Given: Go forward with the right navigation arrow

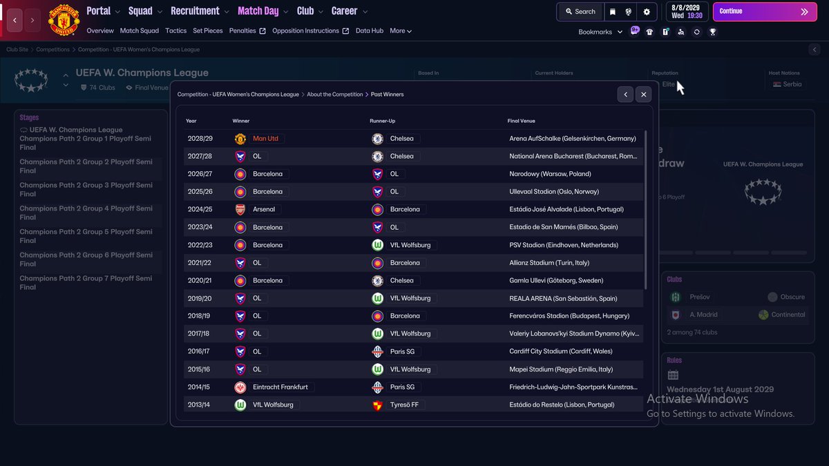Looking at the screenshot, I should coord(32,20).
